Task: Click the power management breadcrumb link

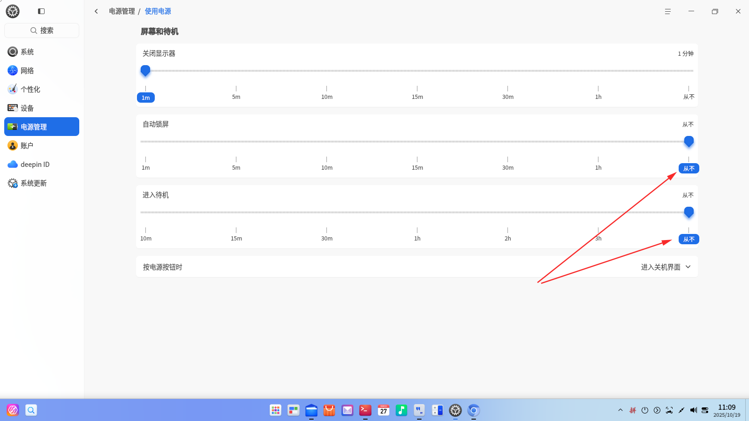Action: point(122,11)
